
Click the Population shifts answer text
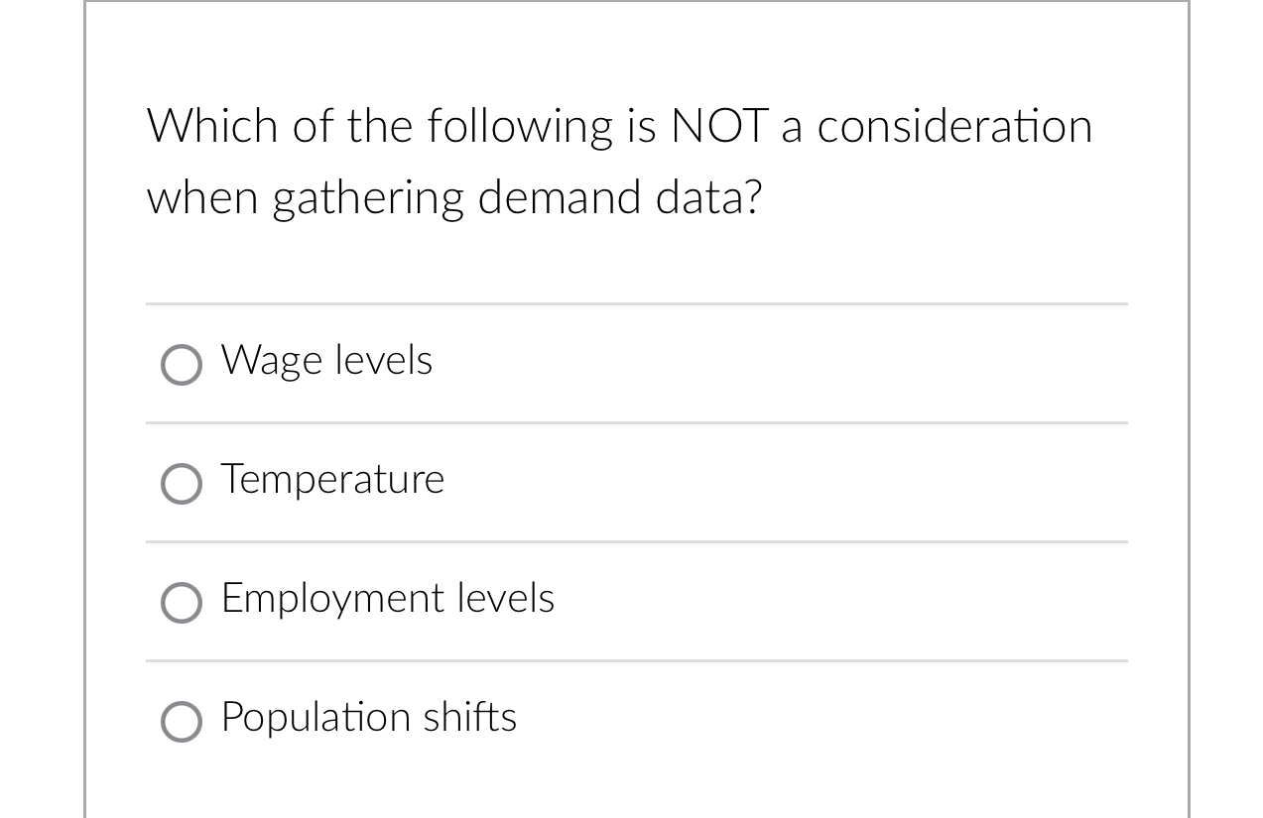coord(367,718)
